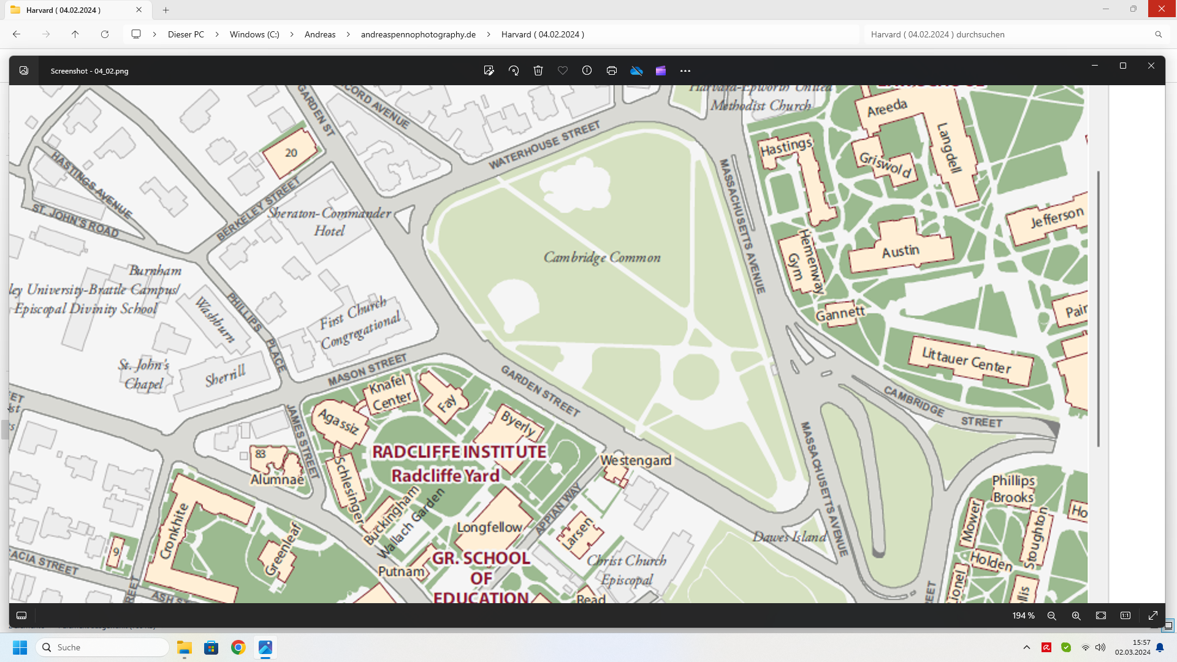
Task: Print the image using the printer icon
Action: pos(611,70)
